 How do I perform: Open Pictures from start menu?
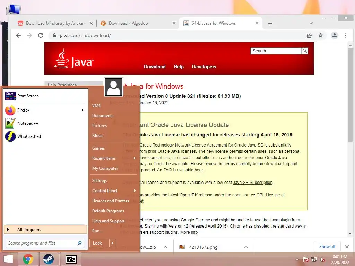tap(99, 125)
